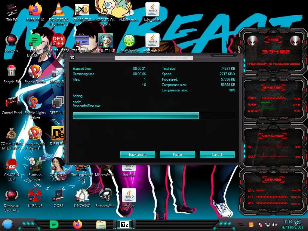Open the Network desktop icon
Image resolution: width=308 pixels, height=231 pixels.
(x=12, y=43)
